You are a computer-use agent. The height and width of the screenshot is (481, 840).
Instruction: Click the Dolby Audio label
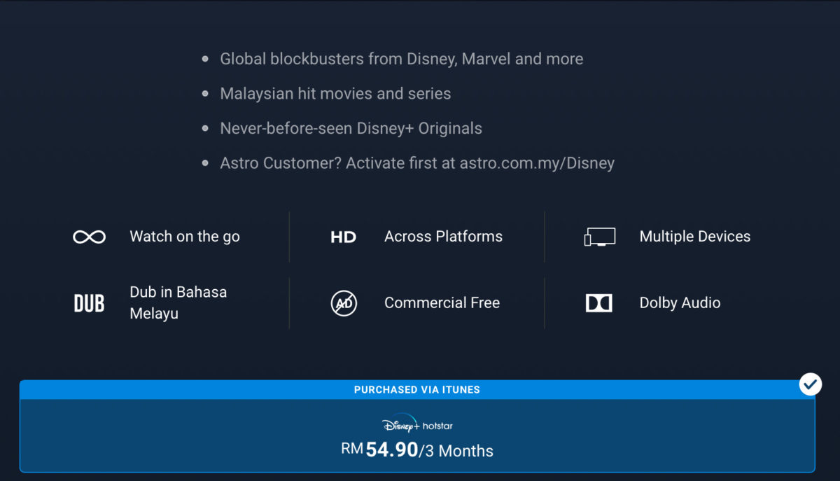tap(680, 303)
